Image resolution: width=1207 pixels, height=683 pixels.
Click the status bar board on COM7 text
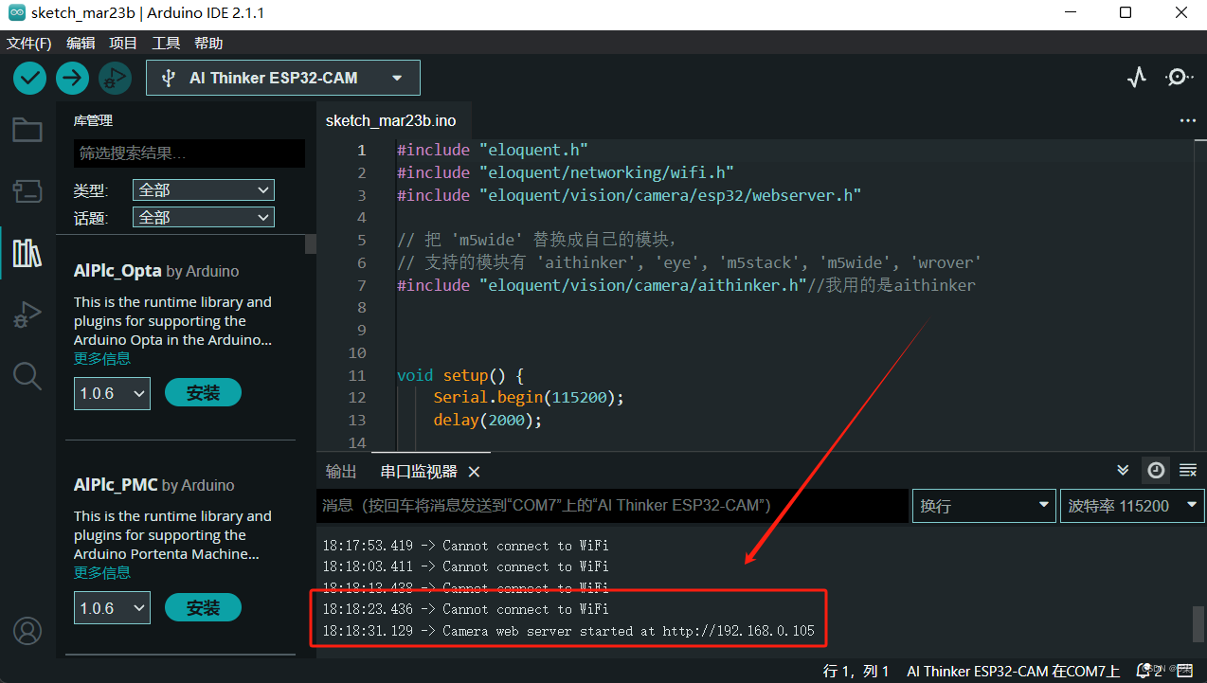pos(1013,671)
